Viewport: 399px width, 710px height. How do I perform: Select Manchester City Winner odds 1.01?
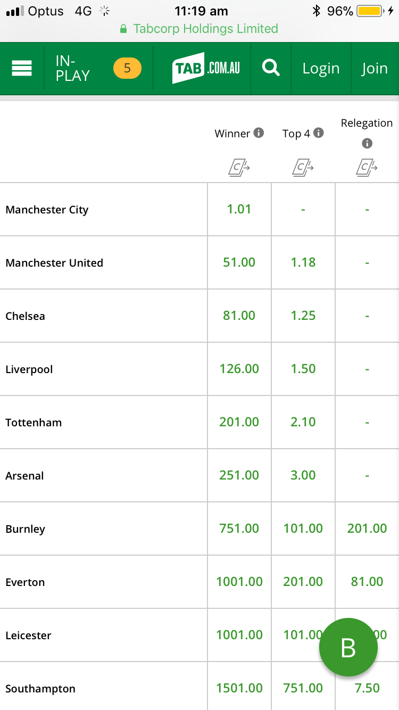(239, 209)
